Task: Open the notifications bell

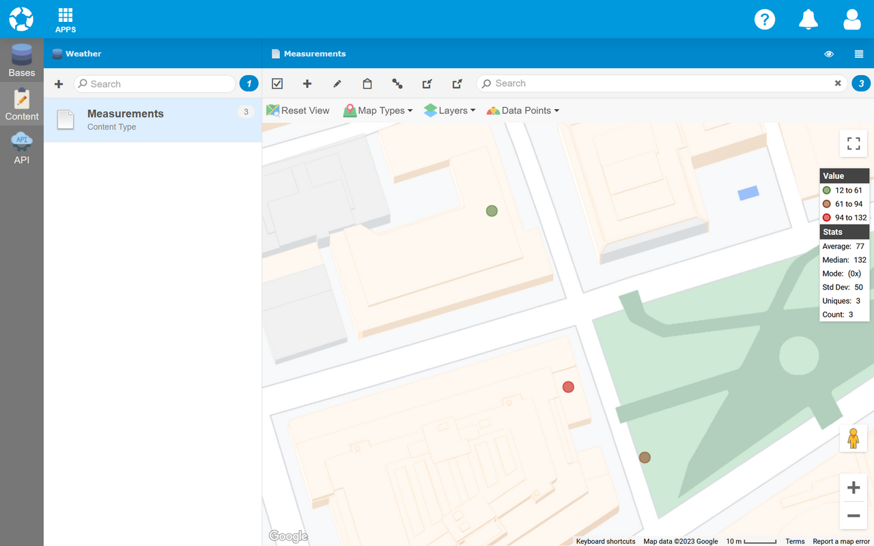Action: (808, 19)
